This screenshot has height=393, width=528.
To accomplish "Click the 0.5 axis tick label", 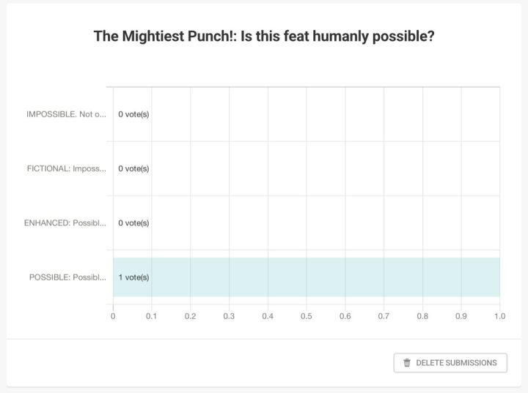I will 307,316.
